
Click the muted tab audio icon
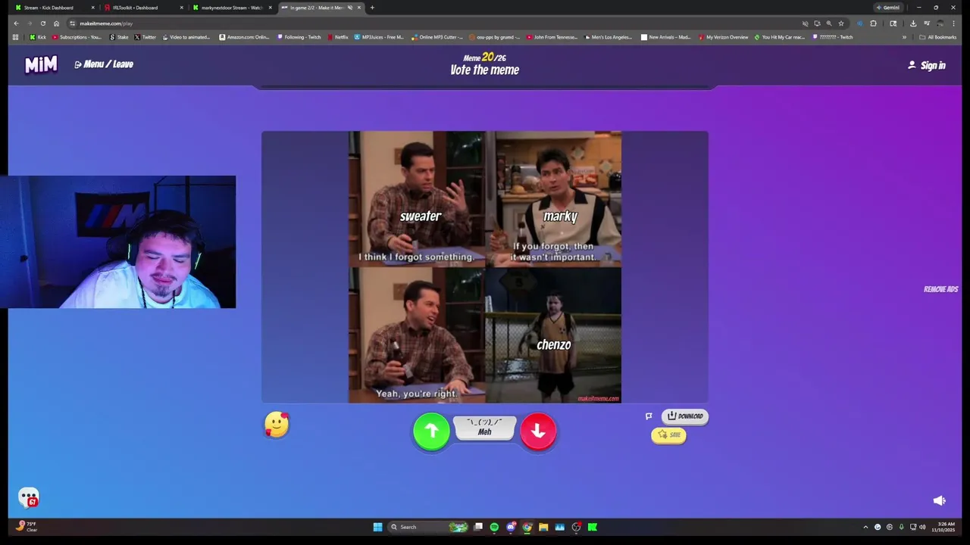(x=350, y=8)
